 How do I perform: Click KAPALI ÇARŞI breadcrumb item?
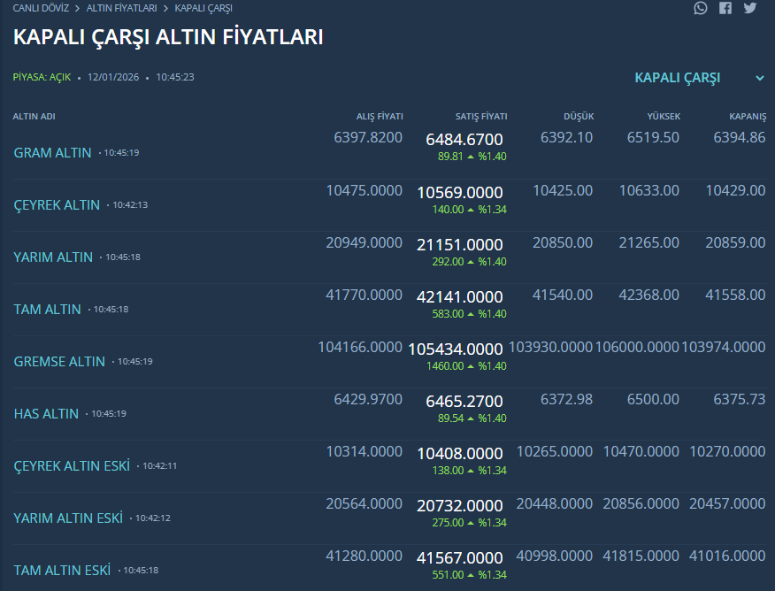coord(203,8)
